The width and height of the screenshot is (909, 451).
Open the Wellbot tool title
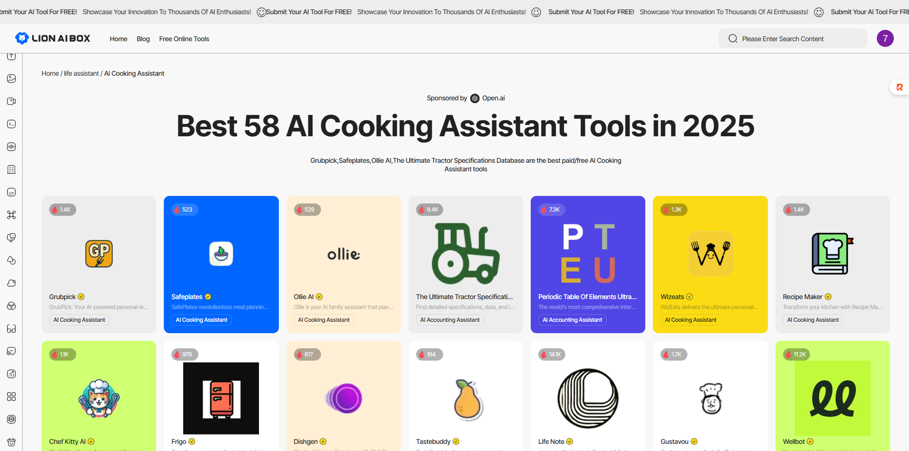coord(793,442)
